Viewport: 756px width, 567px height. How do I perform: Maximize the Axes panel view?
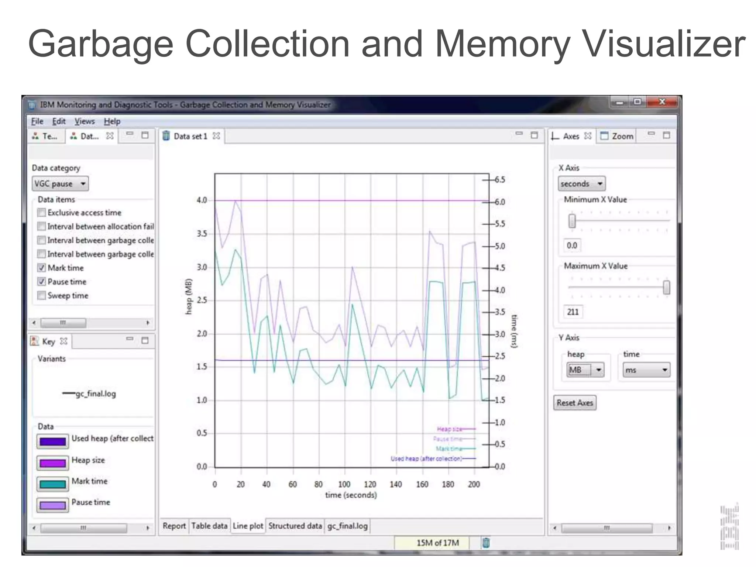click(666, 135)
